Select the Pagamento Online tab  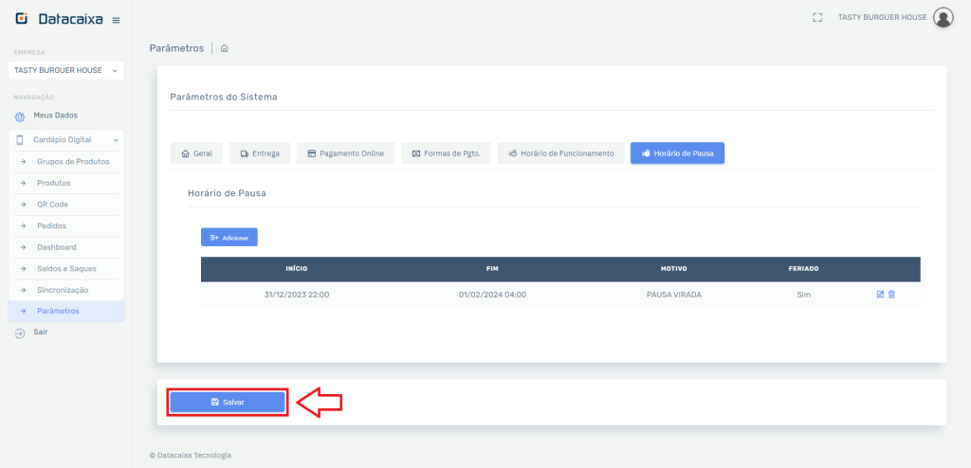345,153
